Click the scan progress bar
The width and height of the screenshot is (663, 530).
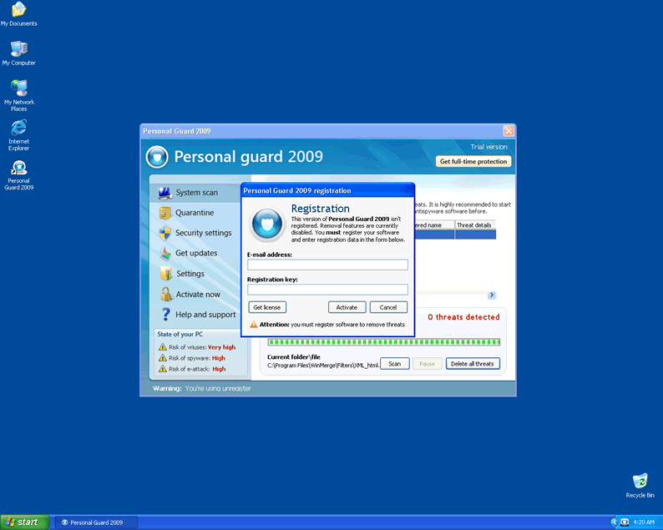[383, 341]
